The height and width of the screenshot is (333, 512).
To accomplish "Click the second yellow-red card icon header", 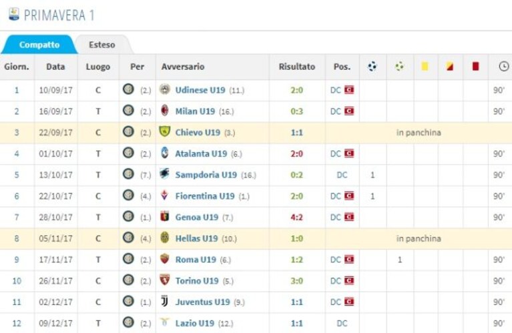I will pyautogui.click(x=450, y=67).
